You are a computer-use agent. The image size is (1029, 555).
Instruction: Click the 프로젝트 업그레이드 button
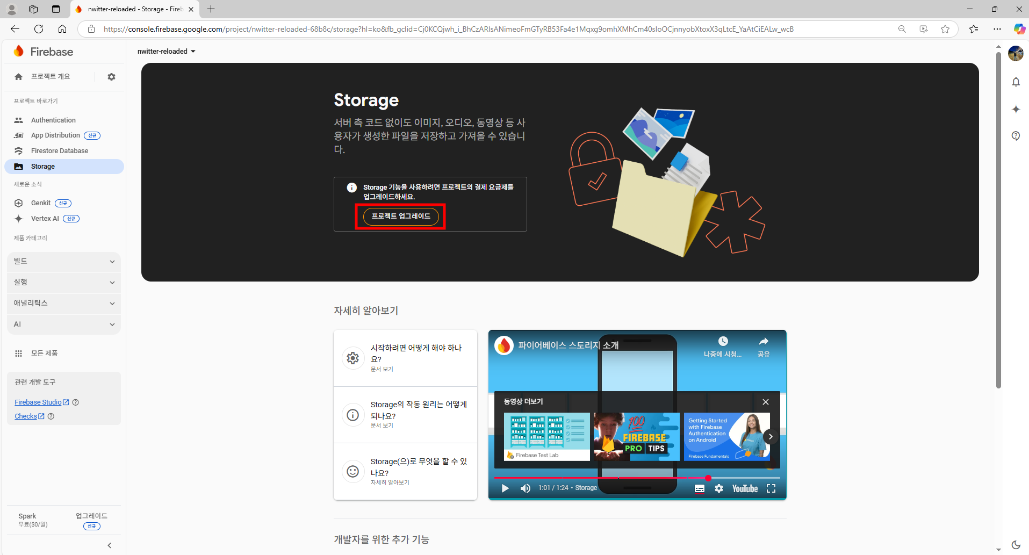(x=401, y=216)
